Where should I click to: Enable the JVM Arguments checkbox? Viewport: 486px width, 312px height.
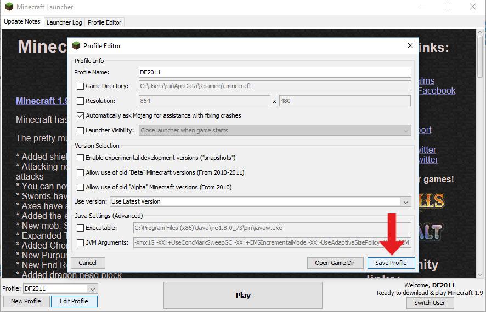[81, 242]
